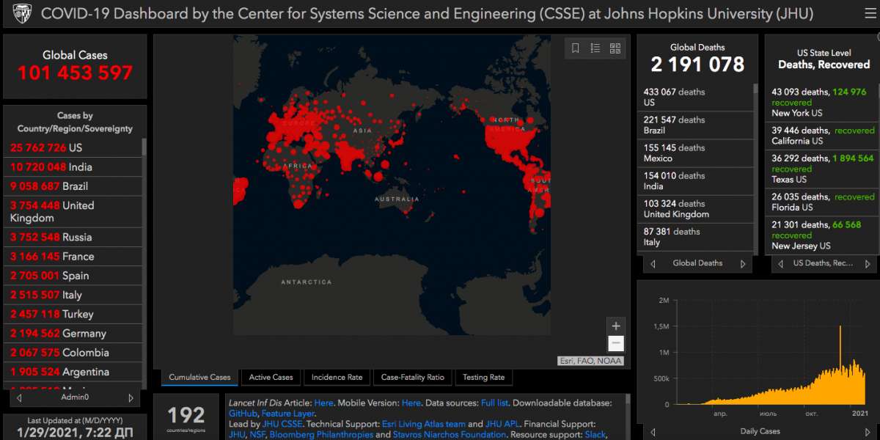
Task: Click right arrow beside Global Deaths pager
Action: (743, 263)
